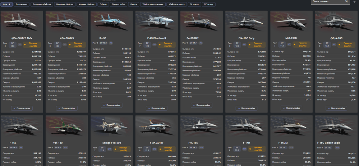Image resolution: width=359 pixels, height=166 pixels.
Task: Open the F-4S Phantom II aircraft image
Action: (x=157, y=22)
